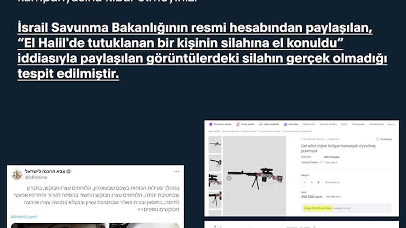
Task: Open the Kiyim category tab
Action: (x=344, y=124)
